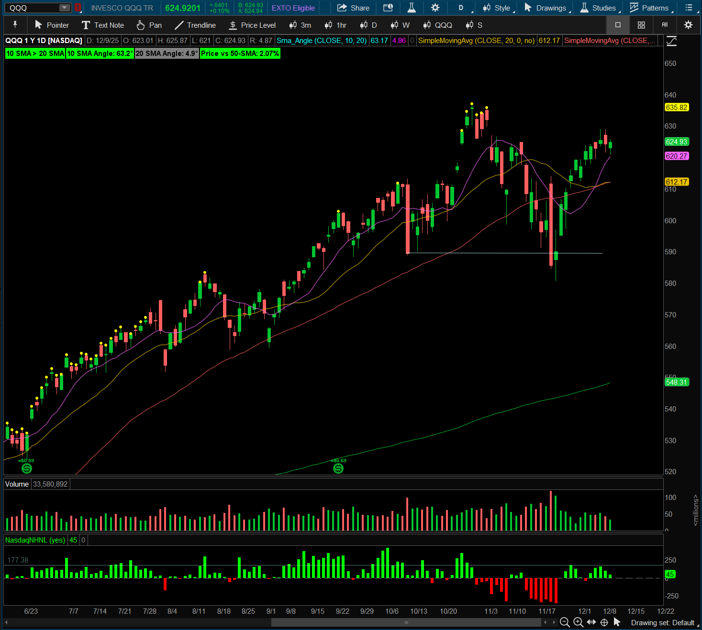Open the QQQ symbol dropdown arrow
This screenshot has height=630, width=702.
point(64,8)
